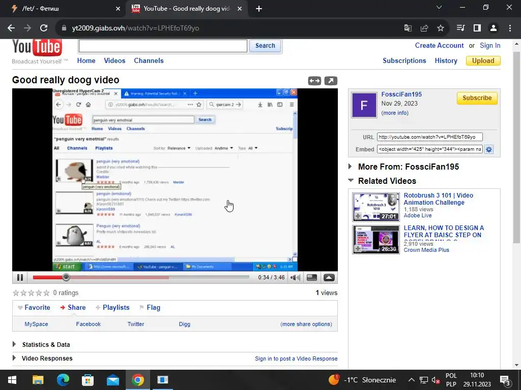Open the Videos navigation link

[114, 61]
